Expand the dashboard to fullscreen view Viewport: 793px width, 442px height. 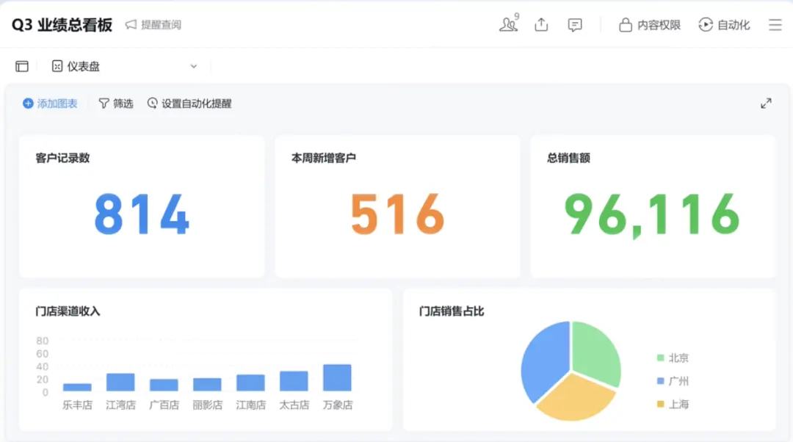pyautogui.click(x=766, y=103)
